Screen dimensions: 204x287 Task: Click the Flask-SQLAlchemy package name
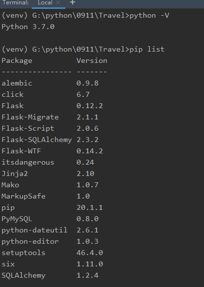(37, 140)
